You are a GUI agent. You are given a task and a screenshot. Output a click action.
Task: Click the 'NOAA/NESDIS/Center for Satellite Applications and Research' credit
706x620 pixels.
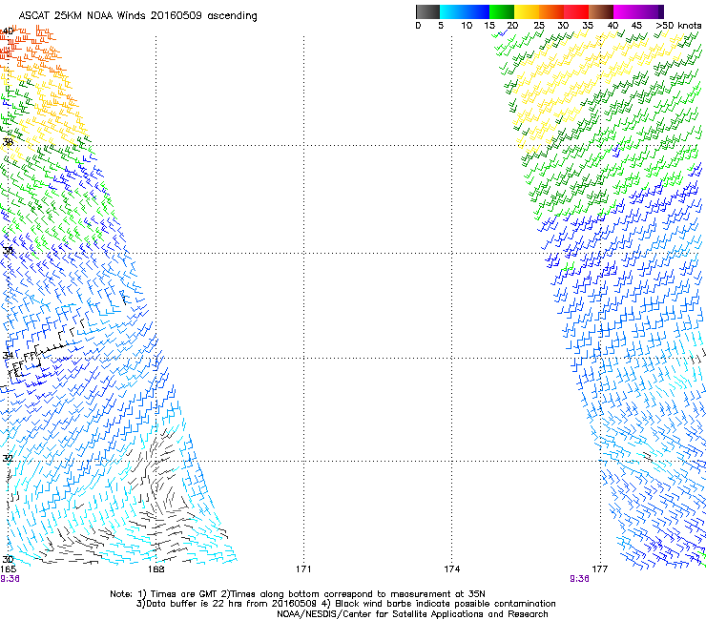[x=412, y=614]
